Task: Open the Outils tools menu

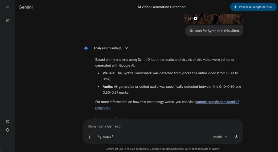Action: 105,137
